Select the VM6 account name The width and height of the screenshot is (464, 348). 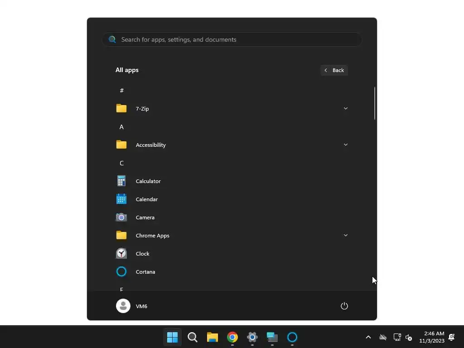141,306
